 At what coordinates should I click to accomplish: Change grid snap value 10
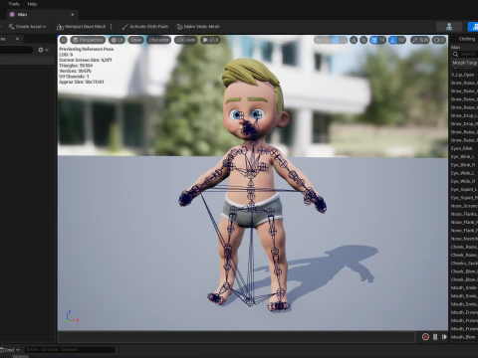point(382,40)
